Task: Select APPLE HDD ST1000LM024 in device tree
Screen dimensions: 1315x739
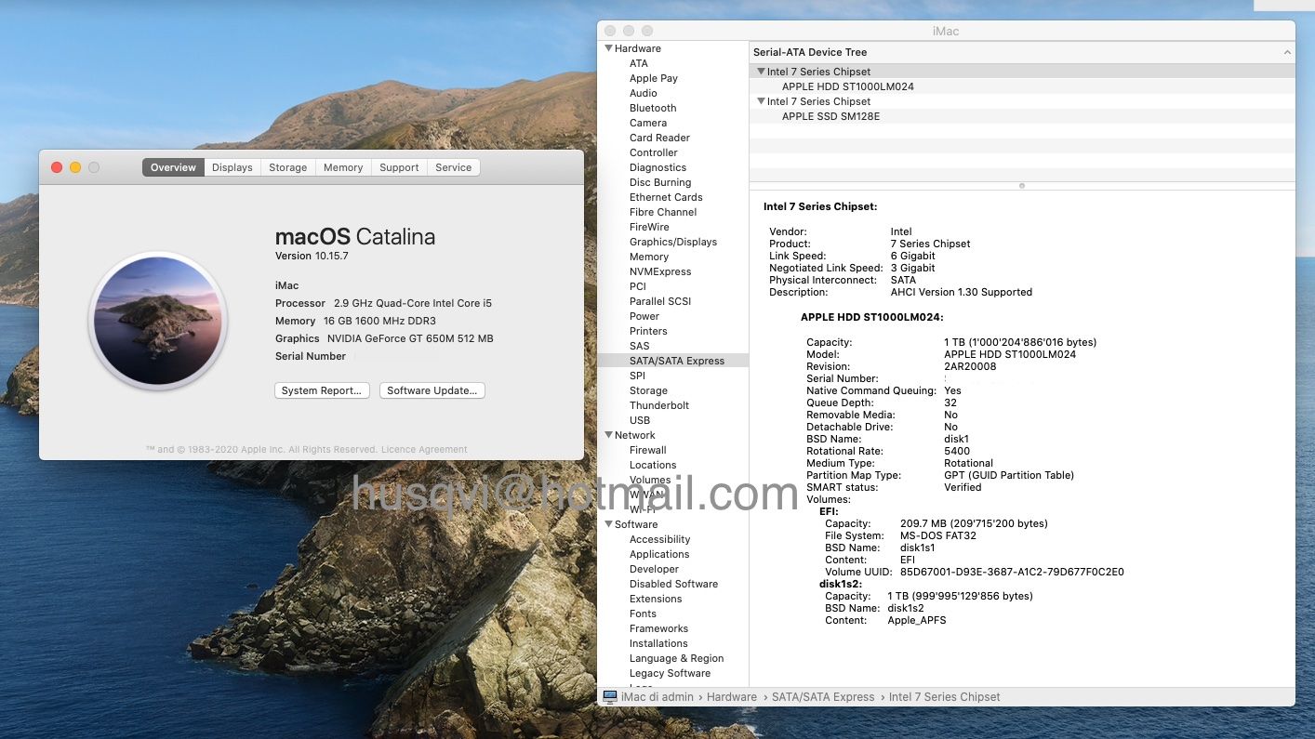Action: pos(848,86)
